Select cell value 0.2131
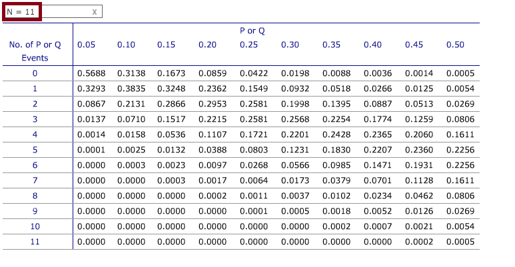The height and width of the screenshot is (267, 515). coord(131,104)
